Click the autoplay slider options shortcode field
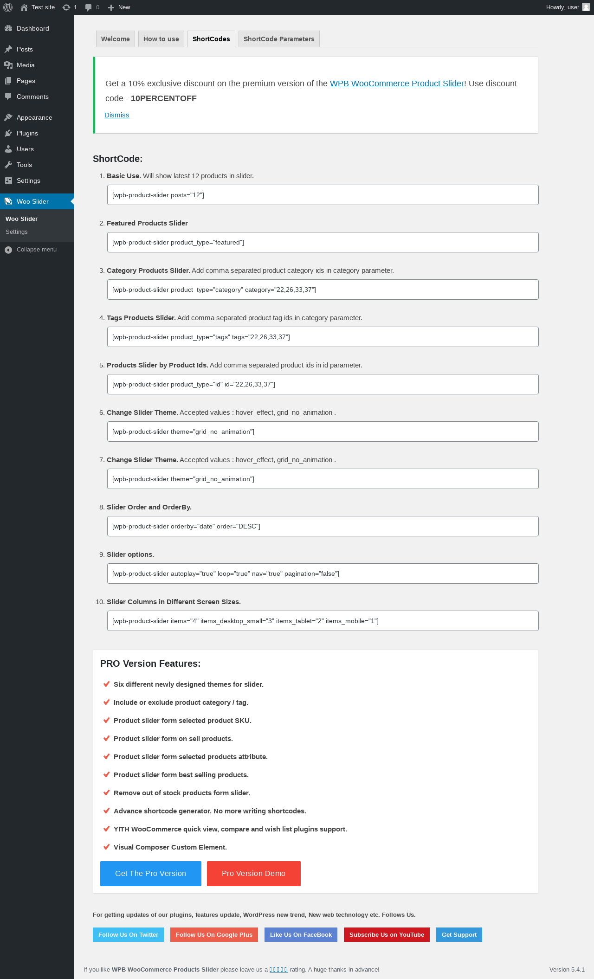The height and width of the screenshot is (979, 594). 323,573
